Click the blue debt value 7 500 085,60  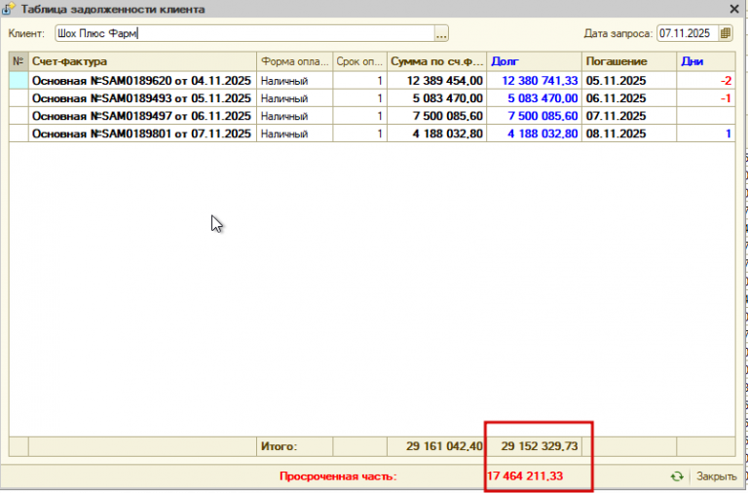[x=542, y=116]
